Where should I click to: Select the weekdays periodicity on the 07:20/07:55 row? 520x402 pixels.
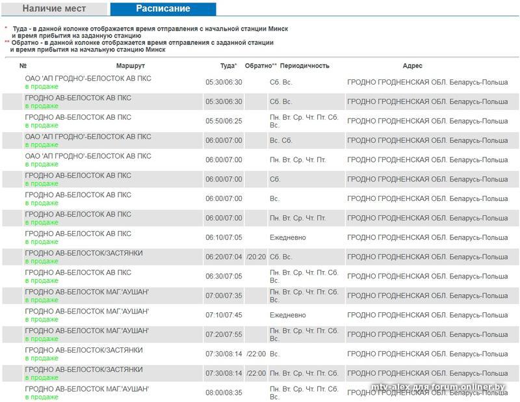(x=304, y=334)
